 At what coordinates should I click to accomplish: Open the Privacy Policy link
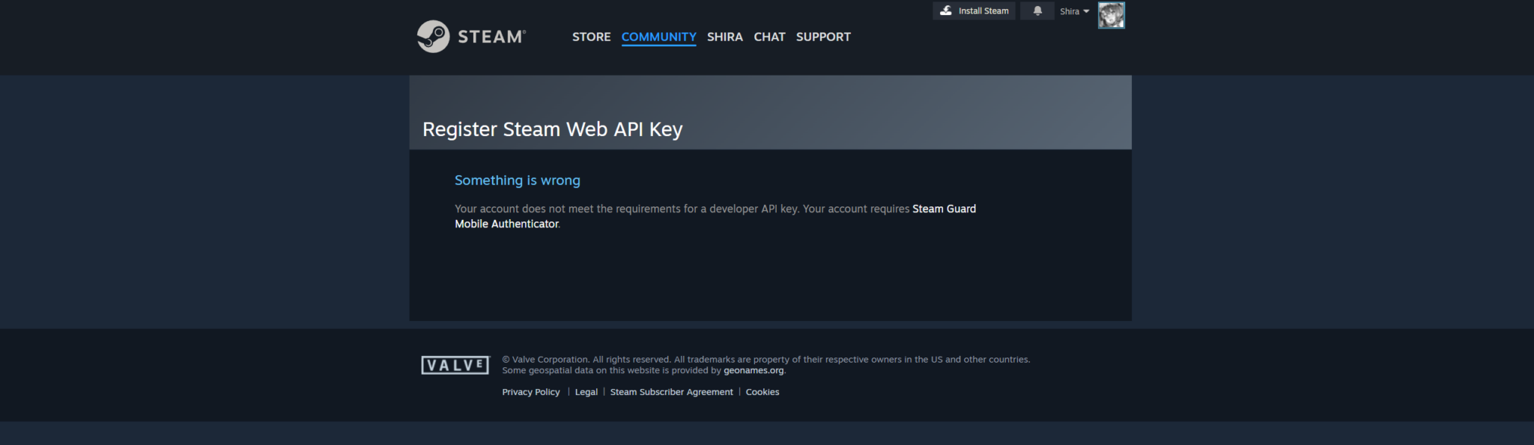[x=530, y=392]
